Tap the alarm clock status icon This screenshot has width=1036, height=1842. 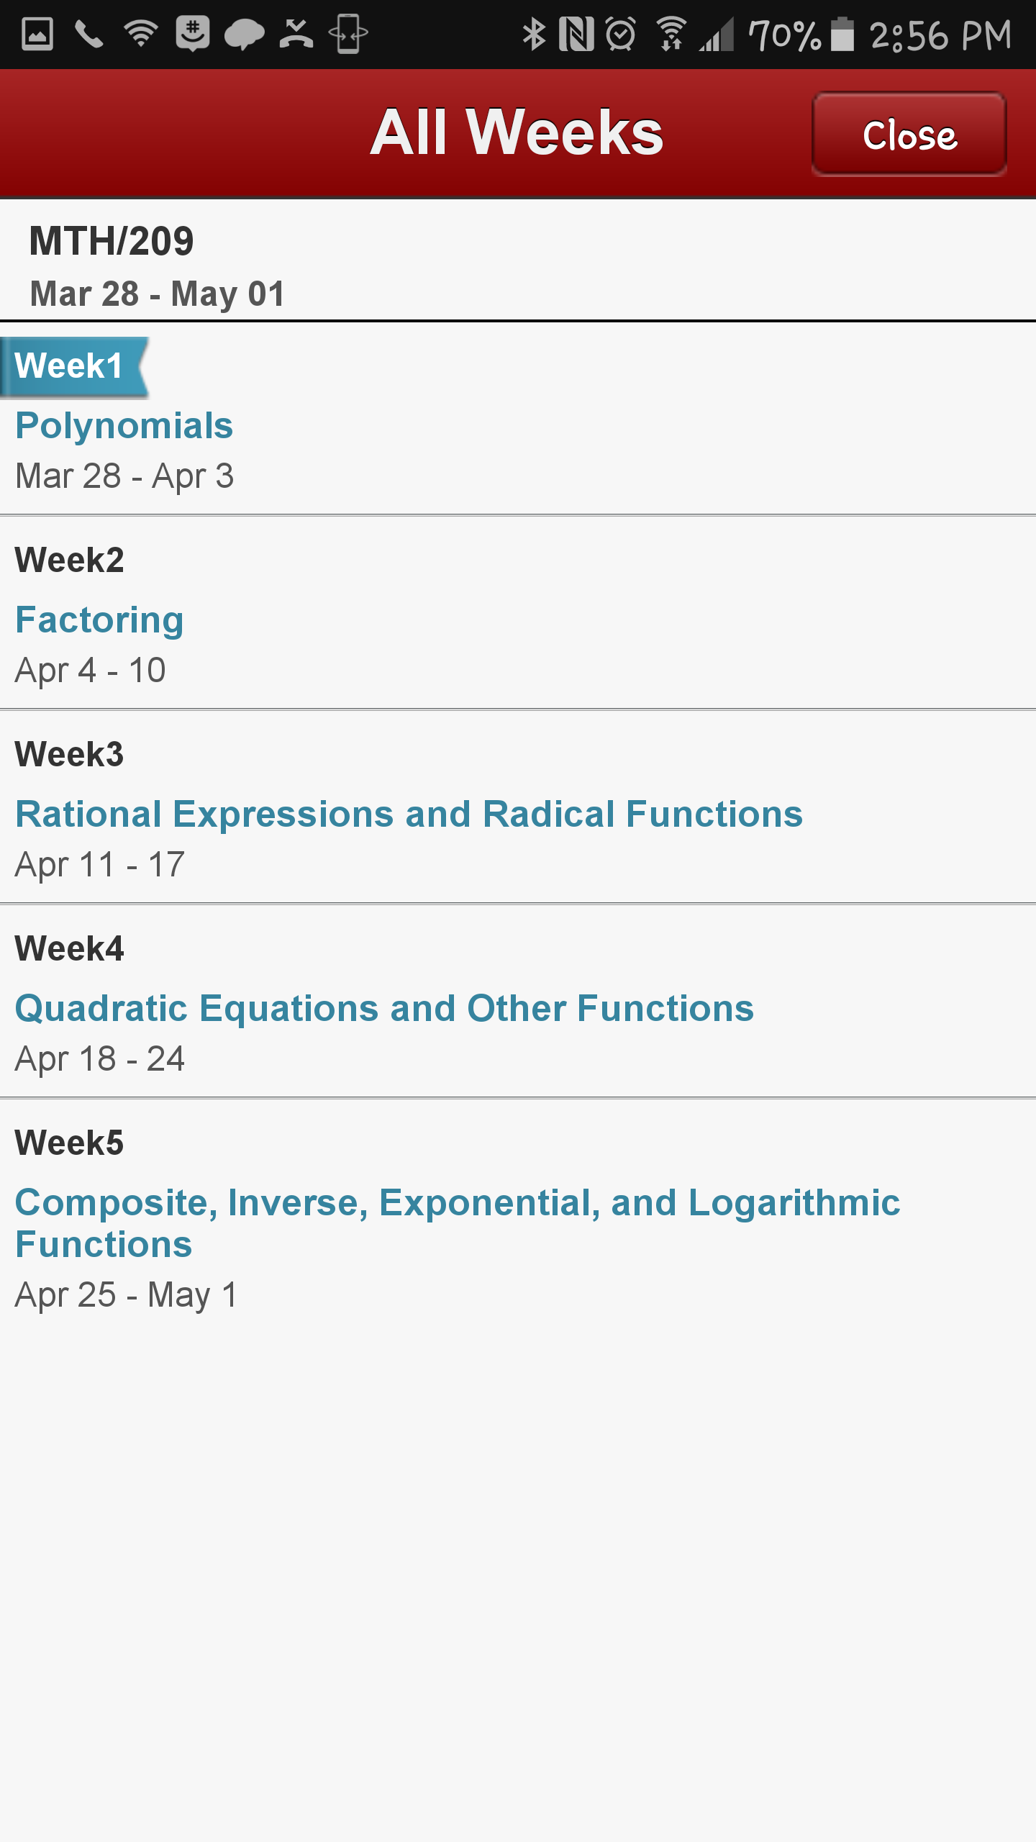click(x=621, y=34)
